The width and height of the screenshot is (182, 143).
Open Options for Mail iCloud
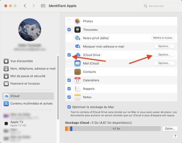164,63
